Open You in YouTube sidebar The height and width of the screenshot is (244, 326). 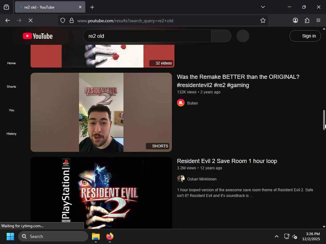11,110
